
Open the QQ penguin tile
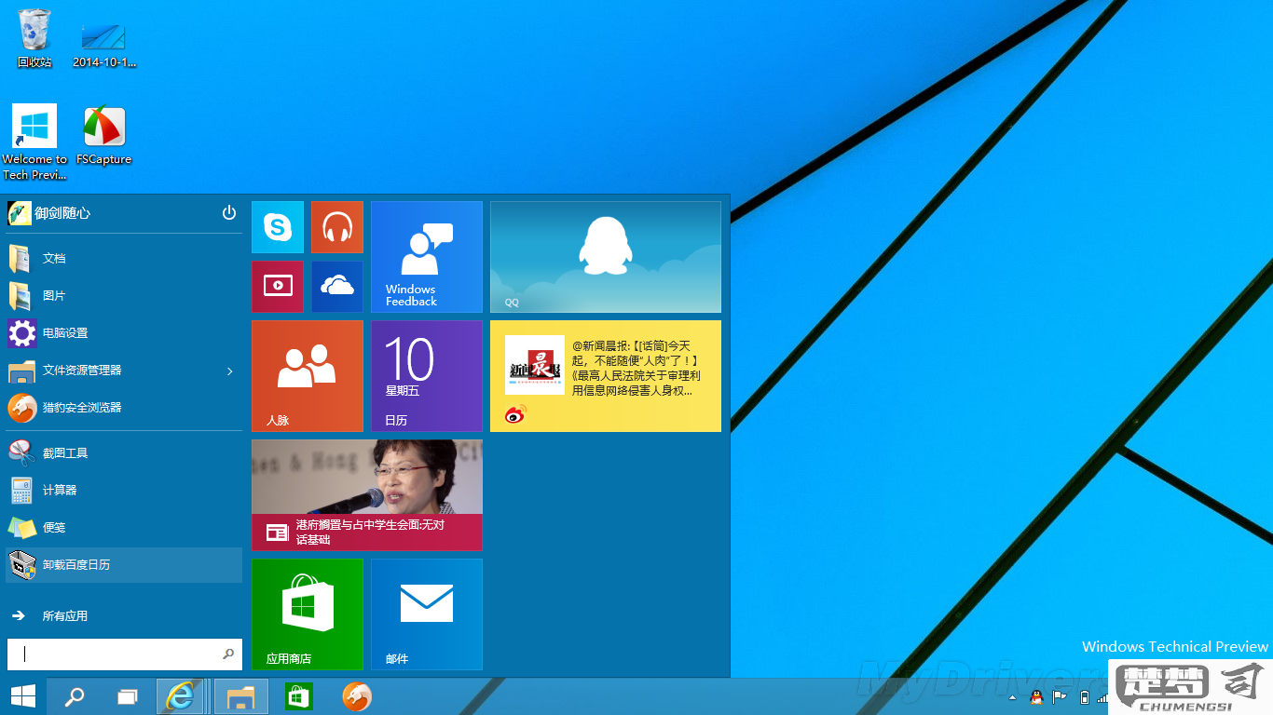pos(606,257)
